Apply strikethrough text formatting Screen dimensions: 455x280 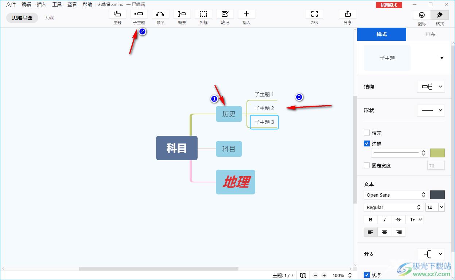pyautogui.click(x=398, y=220)
